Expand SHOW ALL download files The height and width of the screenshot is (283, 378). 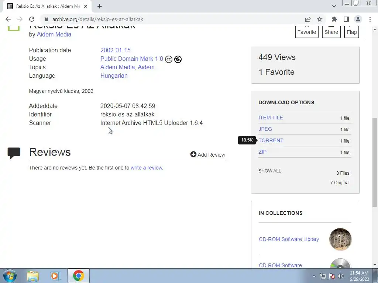click(x=270, y=171)
